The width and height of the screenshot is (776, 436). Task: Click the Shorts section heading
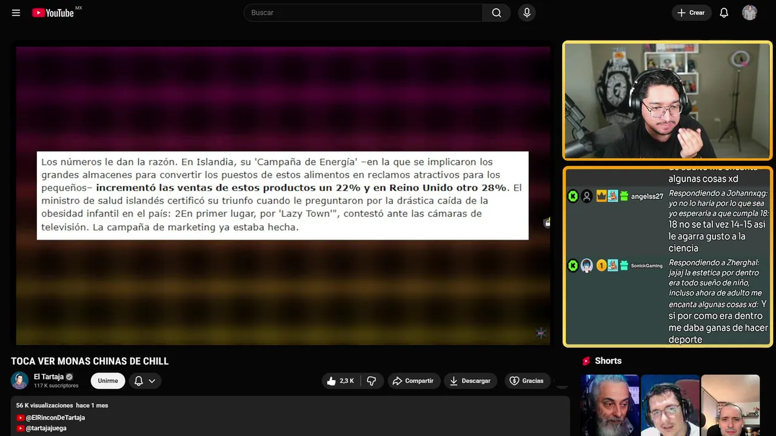coord(608,361)
